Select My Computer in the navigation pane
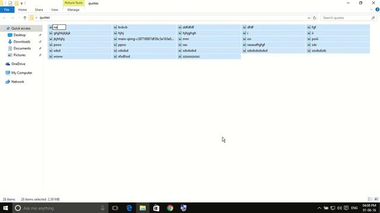 21,73
